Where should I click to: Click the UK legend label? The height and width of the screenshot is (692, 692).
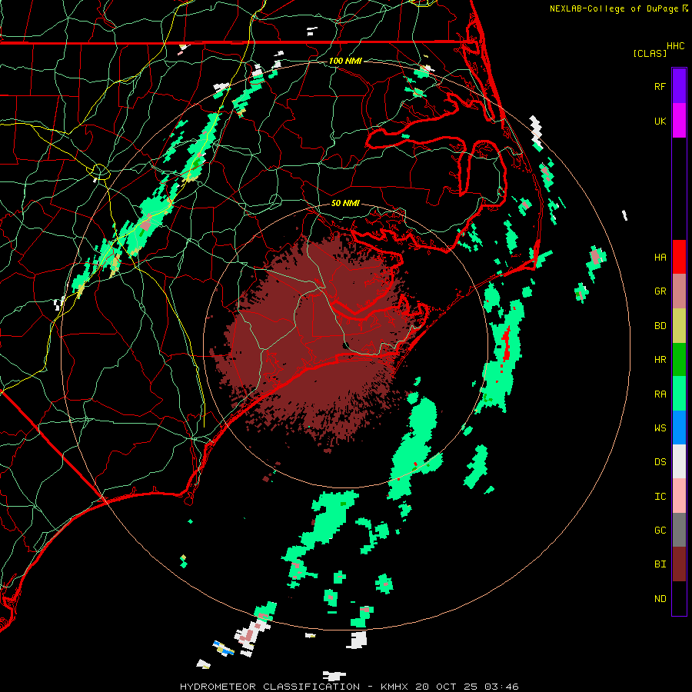(x=660, y=121)
